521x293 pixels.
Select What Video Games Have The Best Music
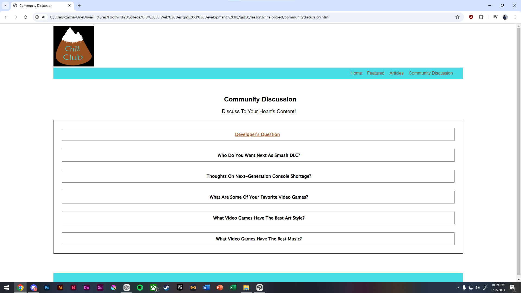(258, 239)
